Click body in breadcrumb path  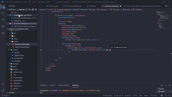point(85,10)
